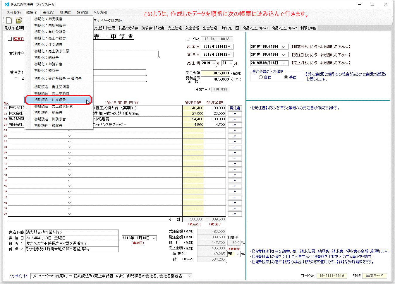Choose 初期読込：納品書 from the menu
Viewport: 395px width, 284px height.
click(x=59, y=113)
